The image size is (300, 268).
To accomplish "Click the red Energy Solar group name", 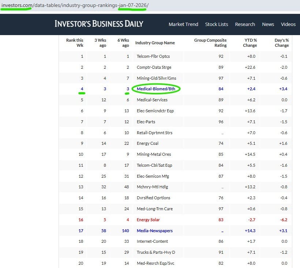I will pos(148,220).
